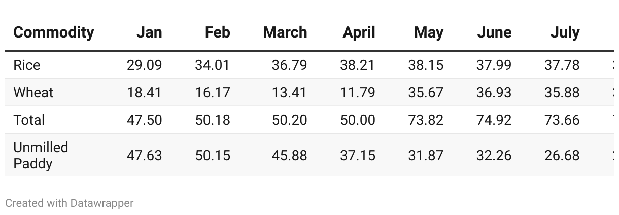Select the Total row label
Viewport: 619px width, 215px height.
29,120
